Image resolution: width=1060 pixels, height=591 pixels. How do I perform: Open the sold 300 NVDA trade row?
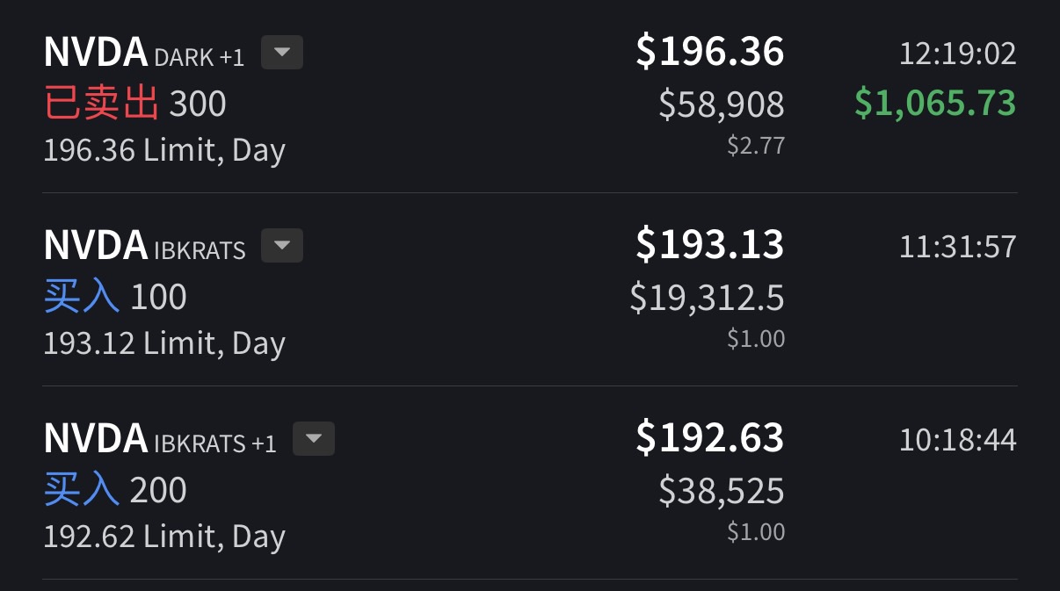point(530,98)
